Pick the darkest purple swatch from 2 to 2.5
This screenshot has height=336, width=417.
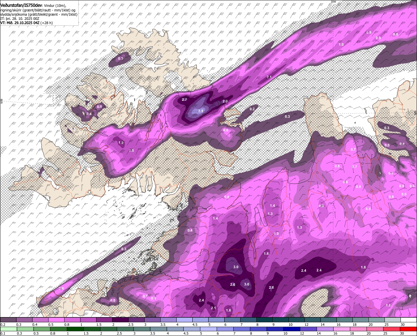pos(121,320)
